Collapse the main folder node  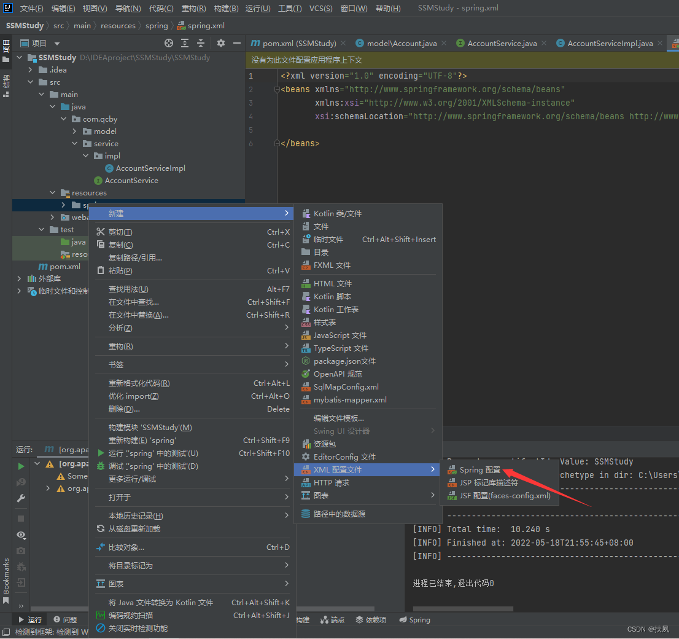point(41,94)
